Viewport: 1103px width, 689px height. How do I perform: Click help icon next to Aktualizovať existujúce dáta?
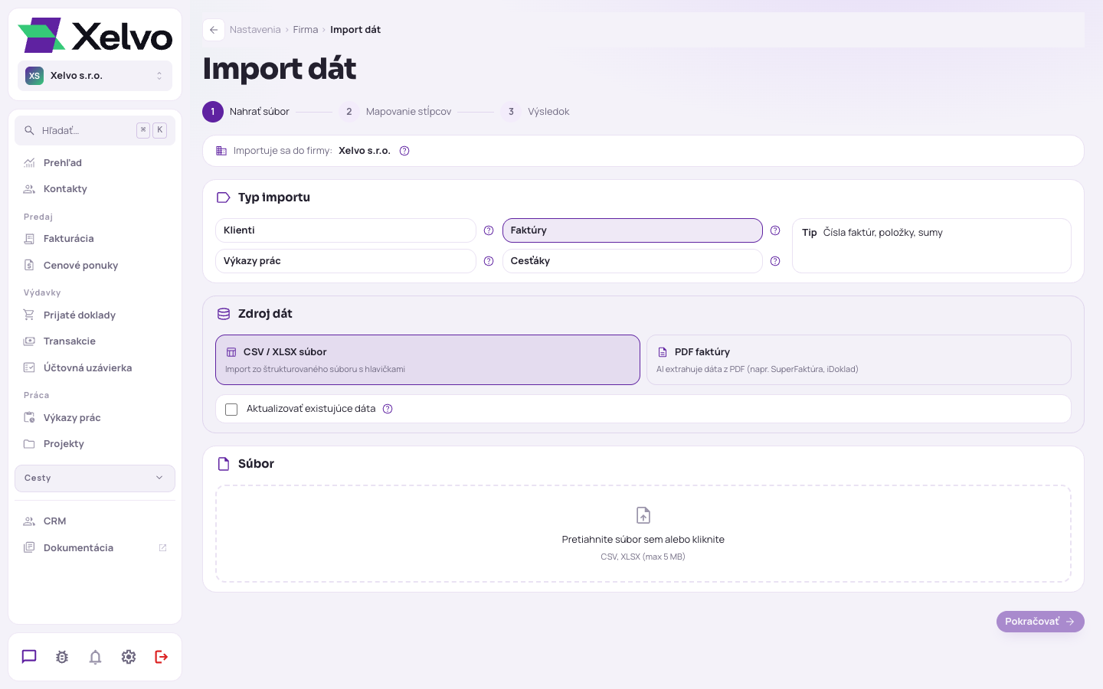point(388,409)
